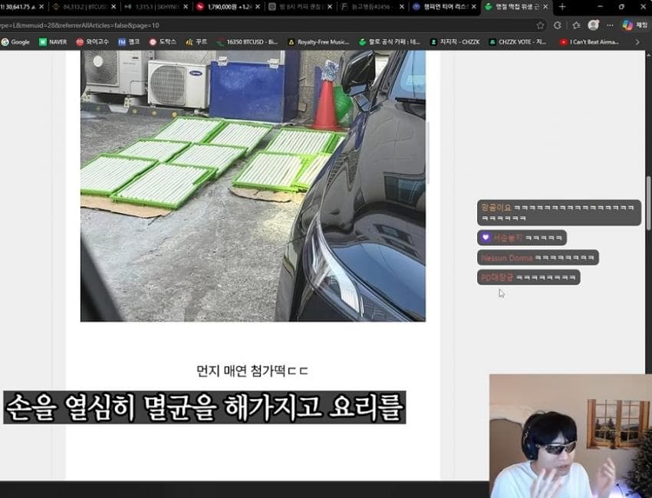Open the Royalty-Free Music bookmark
The width and height of the screenshot is (652, 498).
[318, 42]
